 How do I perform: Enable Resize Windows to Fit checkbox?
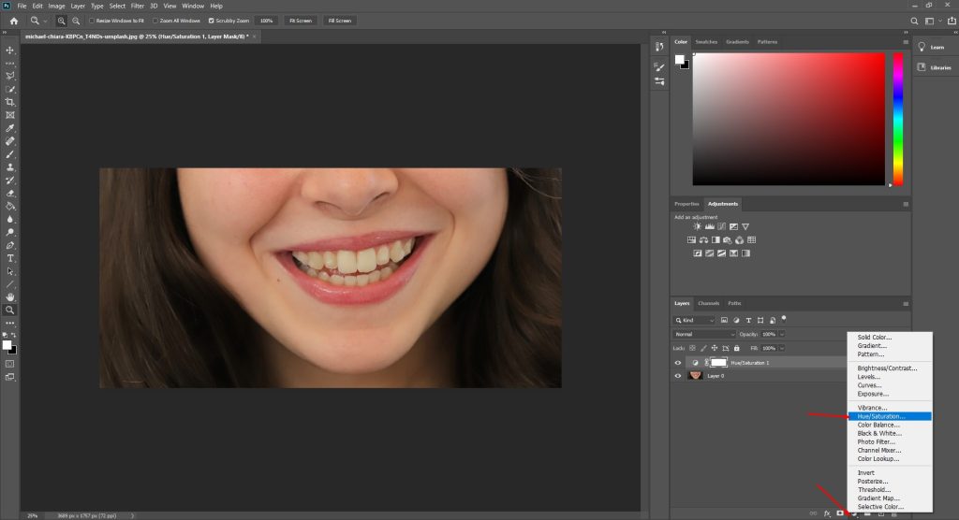pyautogui.click(x=92, y=20)
